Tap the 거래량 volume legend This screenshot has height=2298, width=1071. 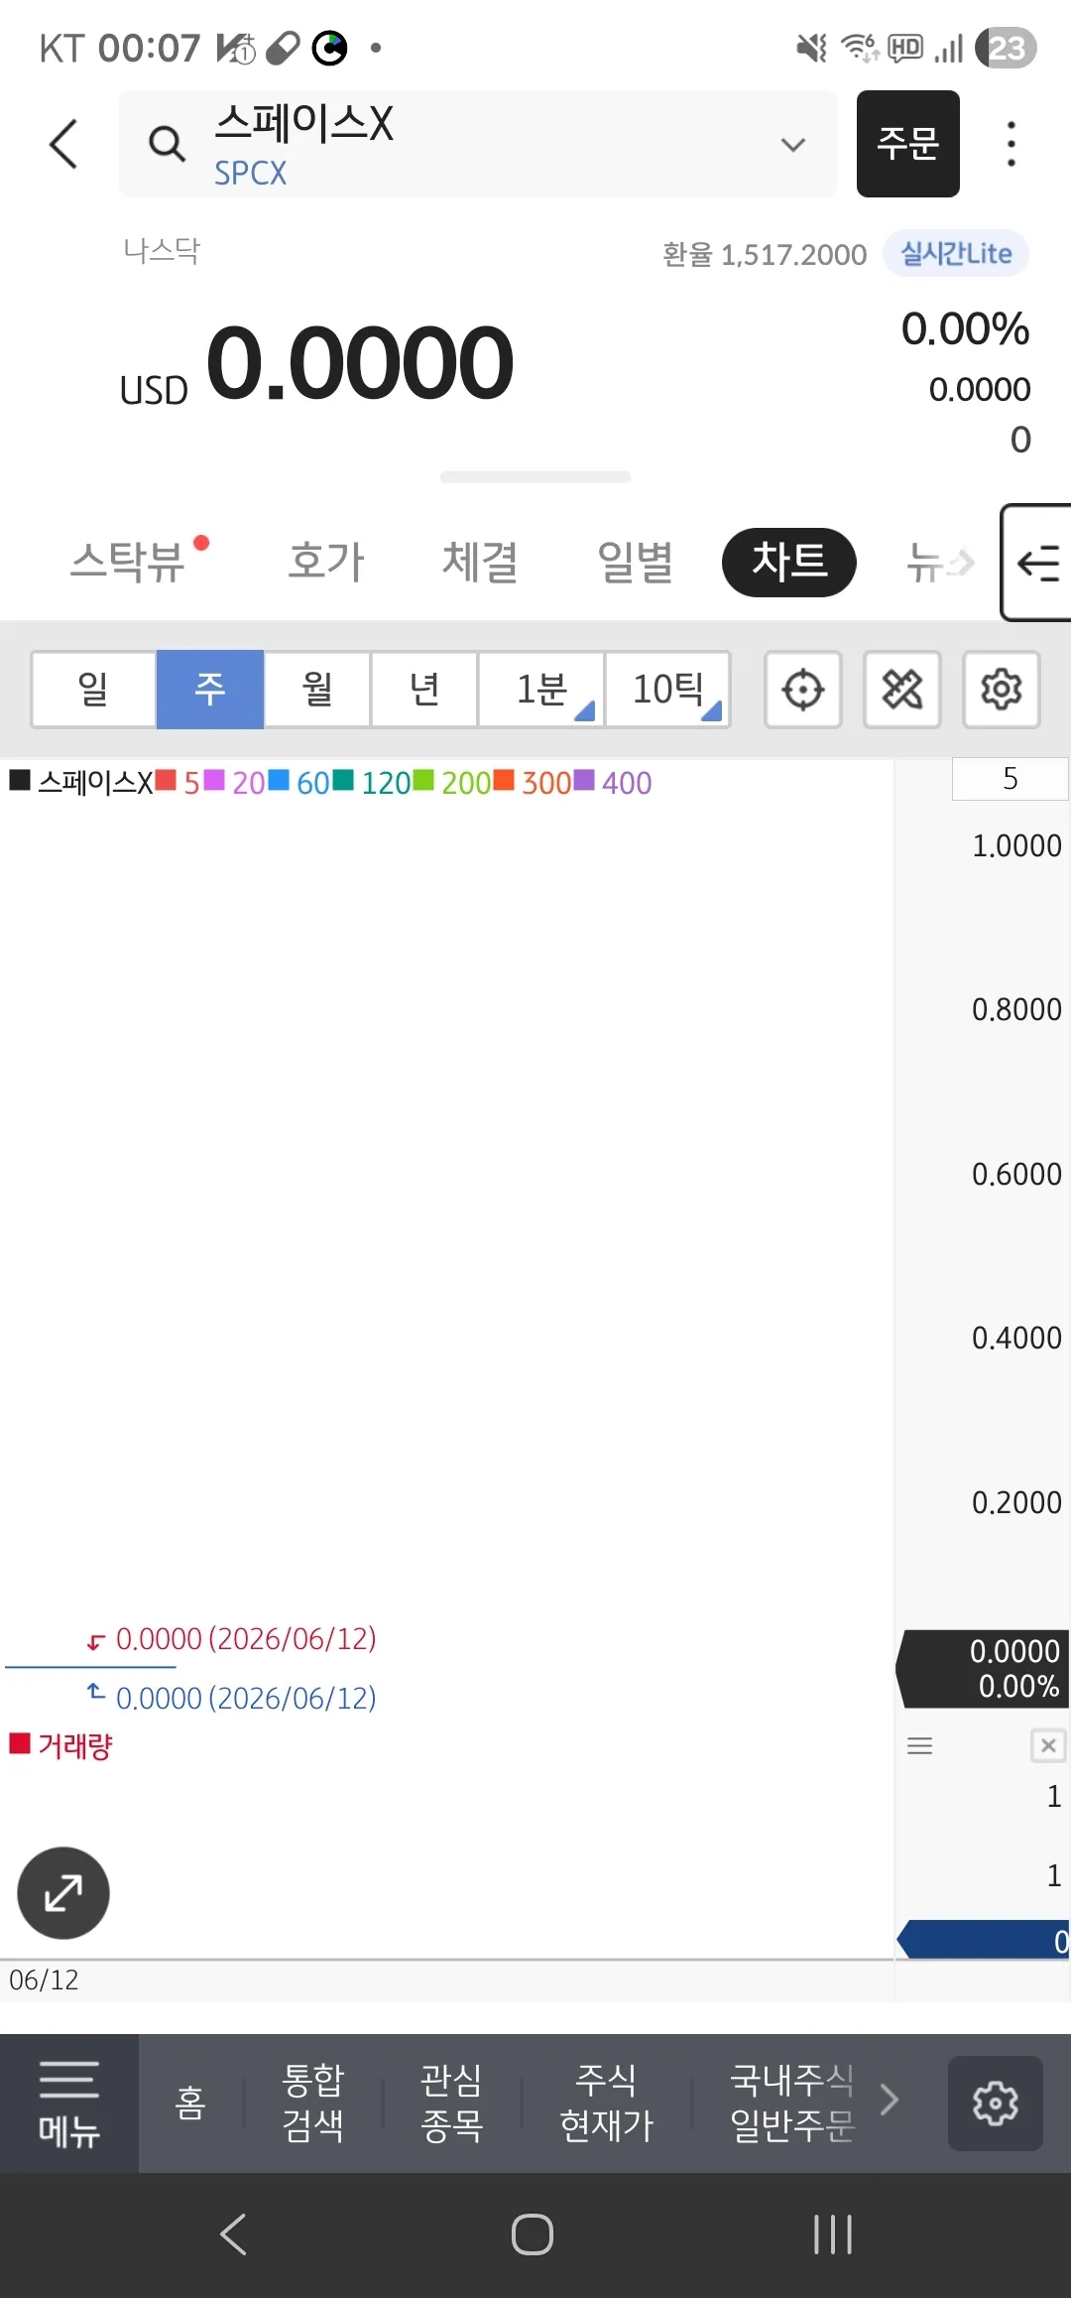coord(61,1745)
